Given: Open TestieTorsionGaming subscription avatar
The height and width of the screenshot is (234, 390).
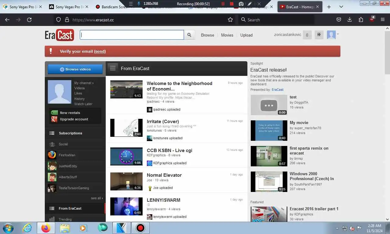Looking at the screenshot, I should click(52, 188).
